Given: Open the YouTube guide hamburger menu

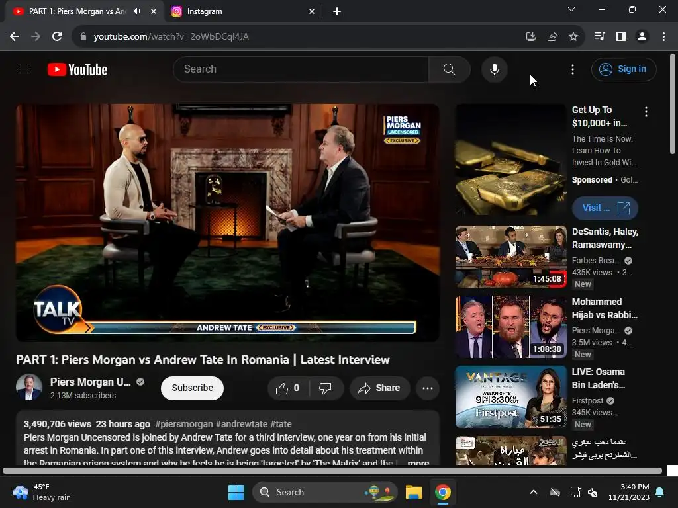Looking at the screenshot, I should tap(24, 69).
